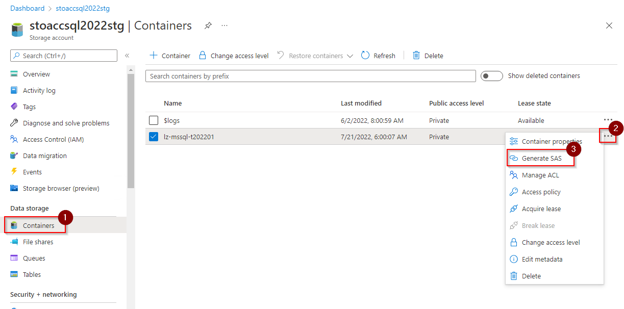Click the Overview icon in sidebar
Image resolution: width=624 pixels, height=309 pixels.
pyautogui.click(x=14, y=74)
